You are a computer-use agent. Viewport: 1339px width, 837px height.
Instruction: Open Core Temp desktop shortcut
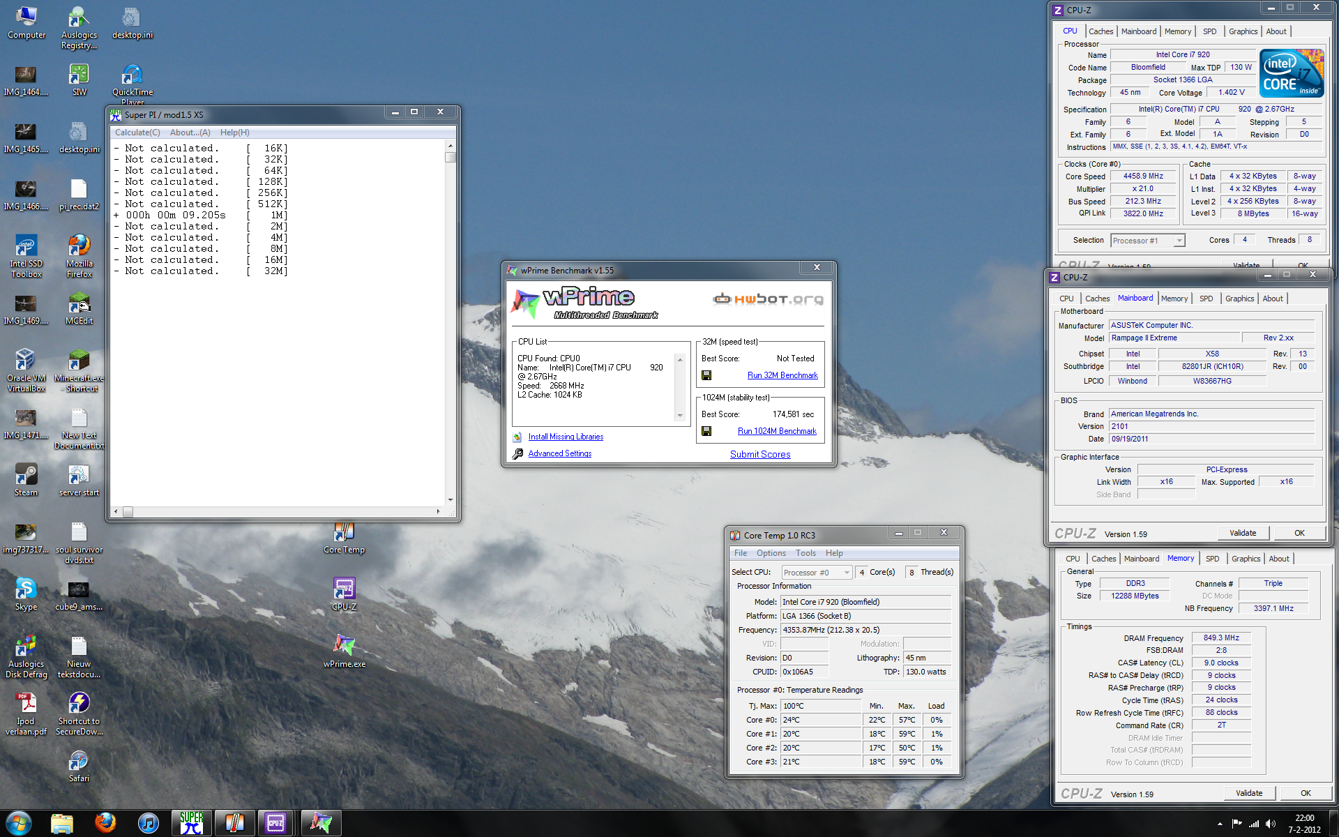tap(344, 538)
